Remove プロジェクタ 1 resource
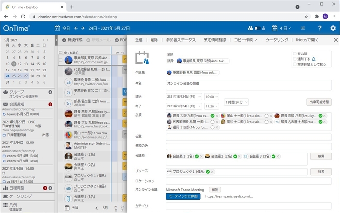 [x=212, y=172]
